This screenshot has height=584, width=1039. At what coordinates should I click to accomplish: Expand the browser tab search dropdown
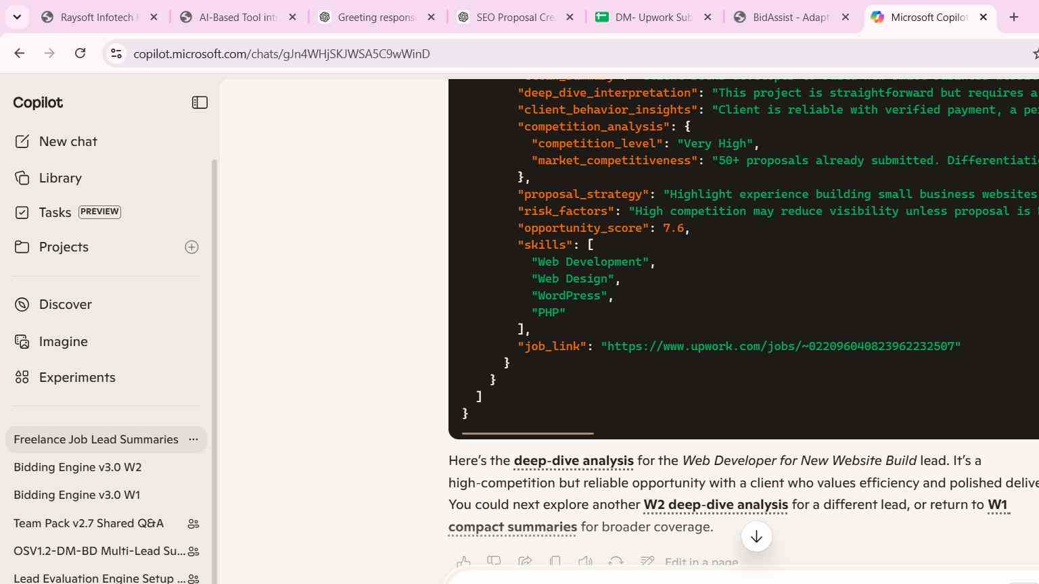coord(17,18)
